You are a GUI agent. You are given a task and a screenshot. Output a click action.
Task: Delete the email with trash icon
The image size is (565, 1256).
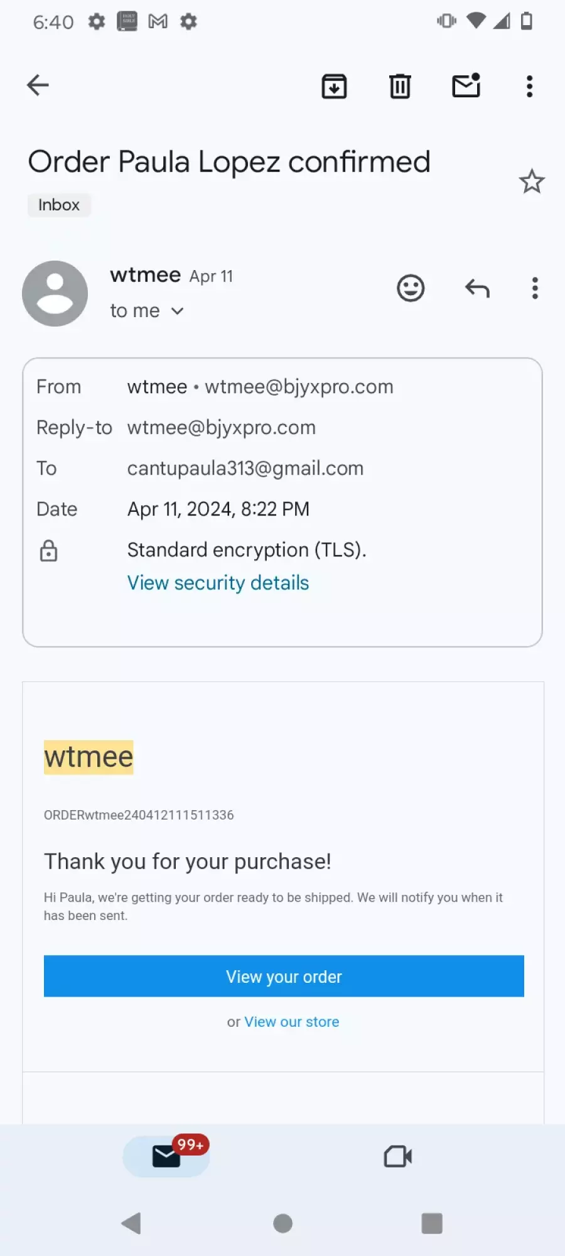400,86
